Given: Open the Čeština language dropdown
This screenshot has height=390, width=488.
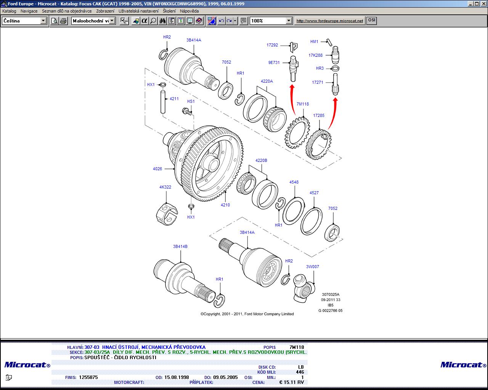Looking at the screenshot, I should click(x=43, y=21).
